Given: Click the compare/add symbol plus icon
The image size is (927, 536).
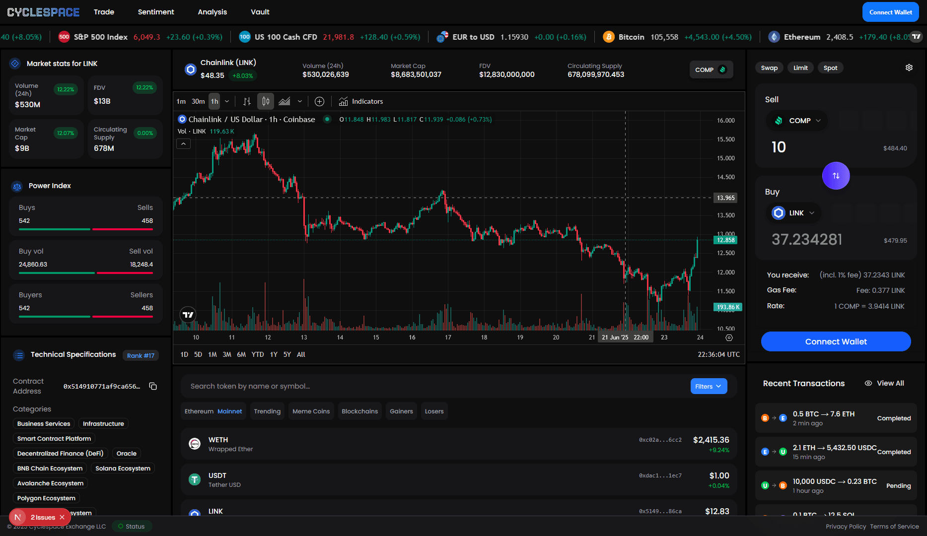Looking at the screenshot, I should click(x=319, y=101).
